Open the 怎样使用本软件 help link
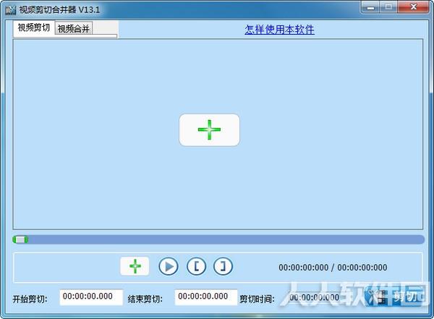This screenshot has width=434, height=319. (x=279, y=30)
